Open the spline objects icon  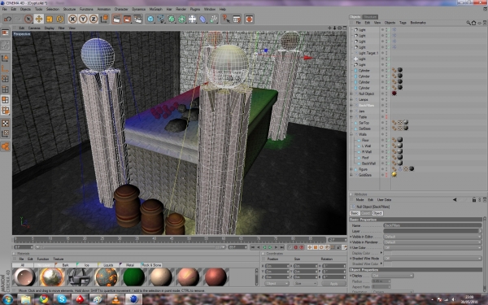click(161, 19)
